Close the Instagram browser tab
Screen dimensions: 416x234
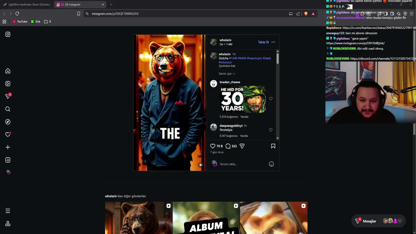pyautogui.click(x=103, y=5)
